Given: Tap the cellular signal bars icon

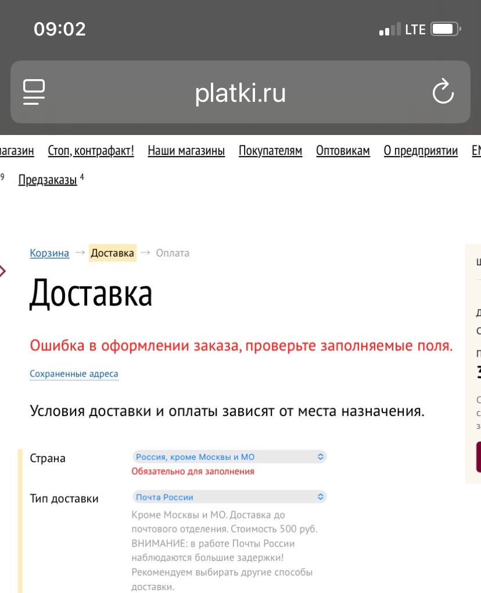Looking at the screenshot, I should pos(389,30).
